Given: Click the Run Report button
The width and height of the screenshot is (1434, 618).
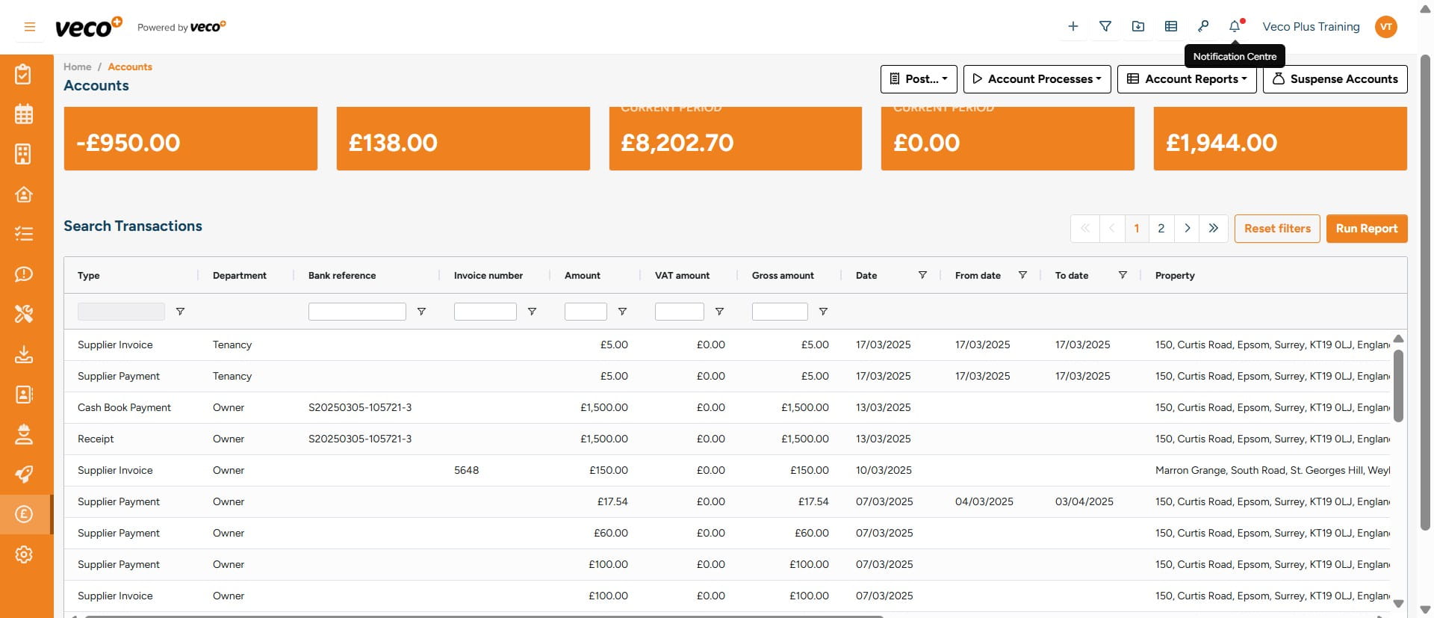Looking at the screenshot, I should 1366,229.
